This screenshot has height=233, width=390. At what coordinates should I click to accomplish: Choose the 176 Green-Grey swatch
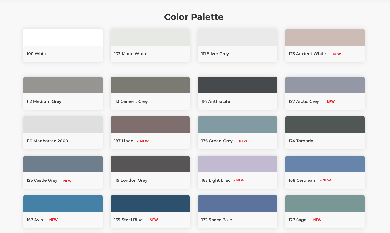point(237,125)
